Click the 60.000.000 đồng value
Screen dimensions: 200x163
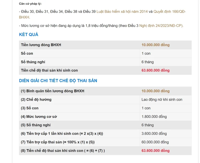tap(155, 142)
